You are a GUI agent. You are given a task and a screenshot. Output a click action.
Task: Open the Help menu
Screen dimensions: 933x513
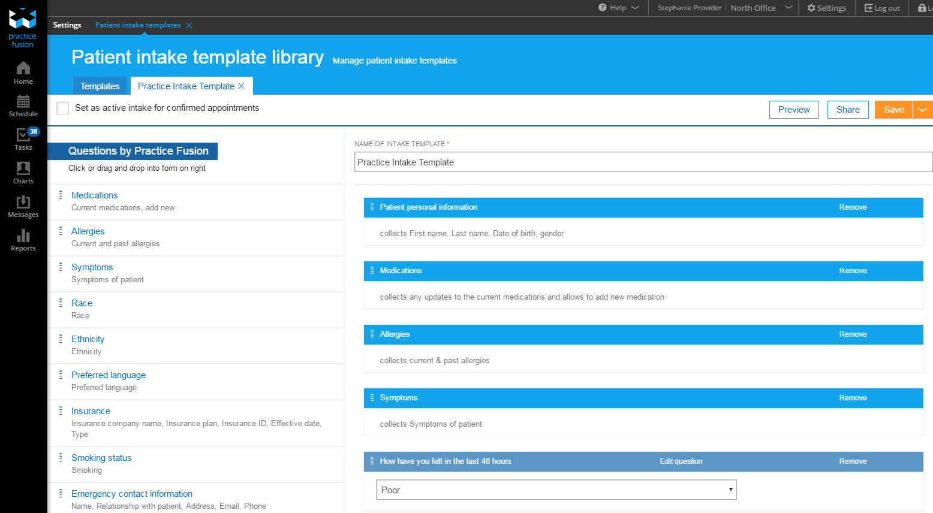tap(619, 8)
